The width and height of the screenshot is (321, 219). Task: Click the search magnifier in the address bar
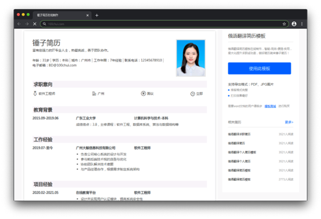[45, 24]
